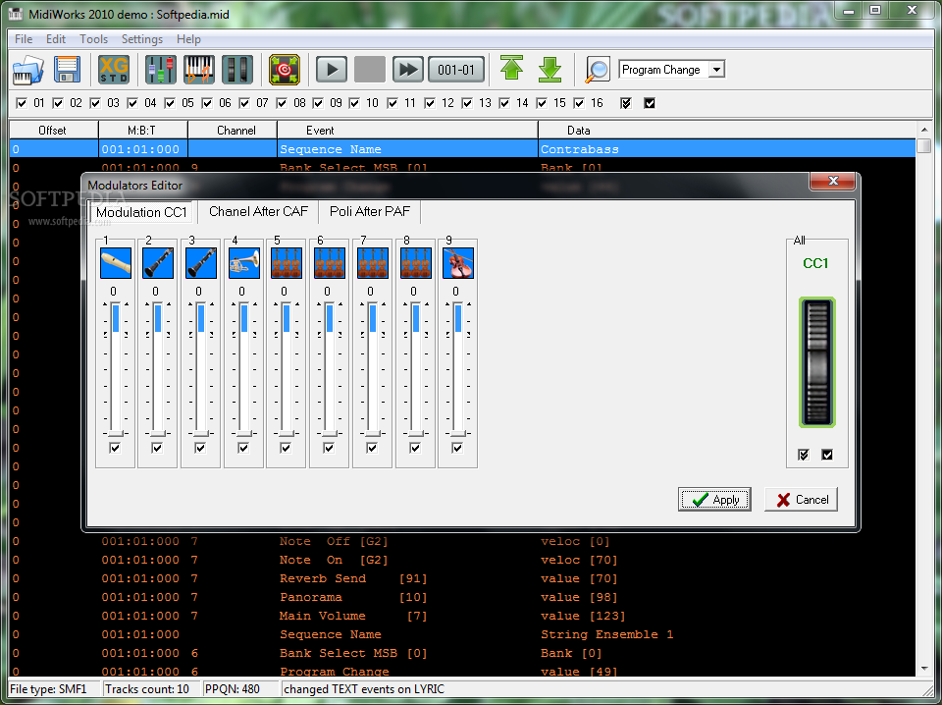The width and height of the screenshot is (942, 705).
Task: Click the green up arrow icon
Action: [512, 69]
